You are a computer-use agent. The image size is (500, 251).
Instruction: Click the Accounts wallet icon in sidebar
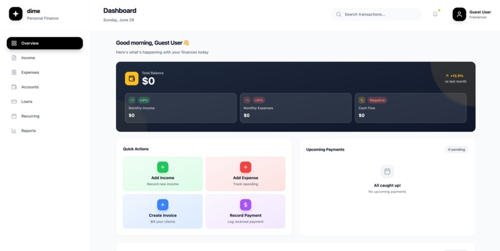(14, 87)
